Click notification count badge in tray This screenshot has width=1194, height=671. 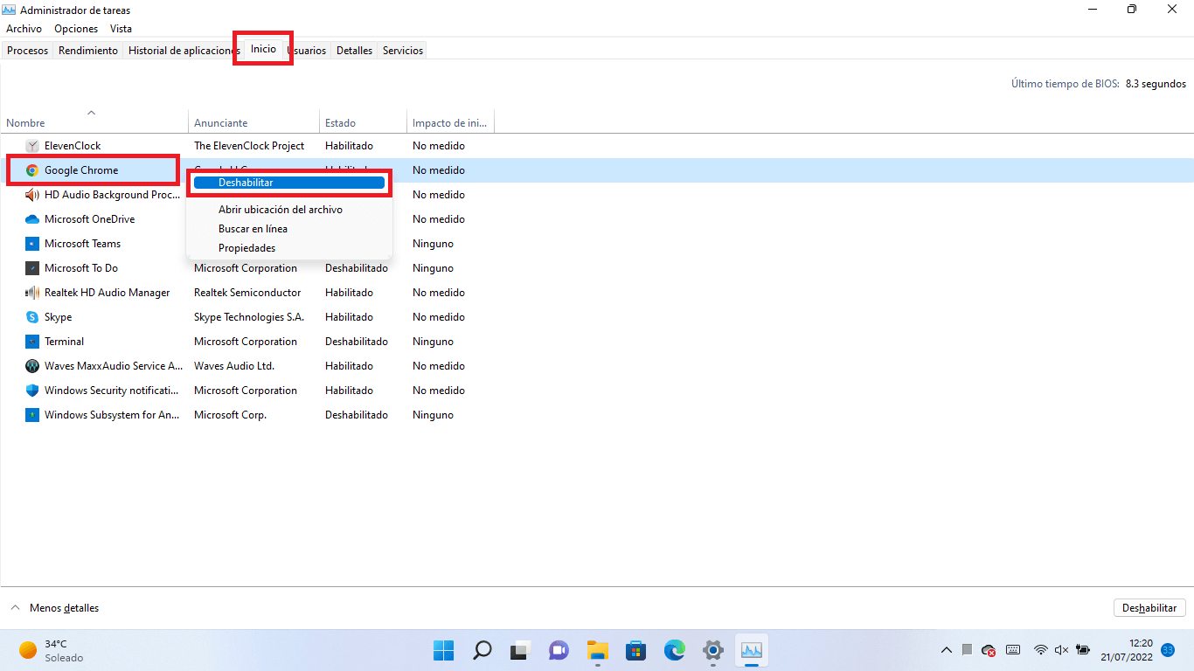click(1168, 649)
